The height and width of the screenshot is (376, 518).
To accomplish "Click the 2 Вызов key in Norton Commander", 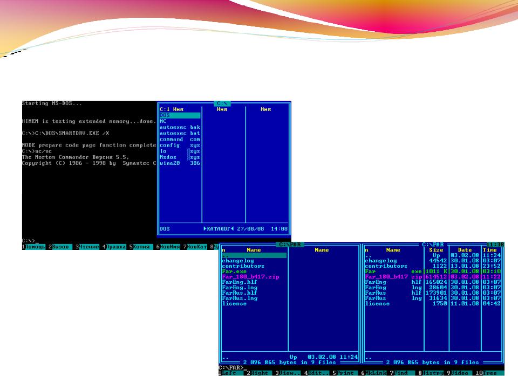I will click(60, 247).
